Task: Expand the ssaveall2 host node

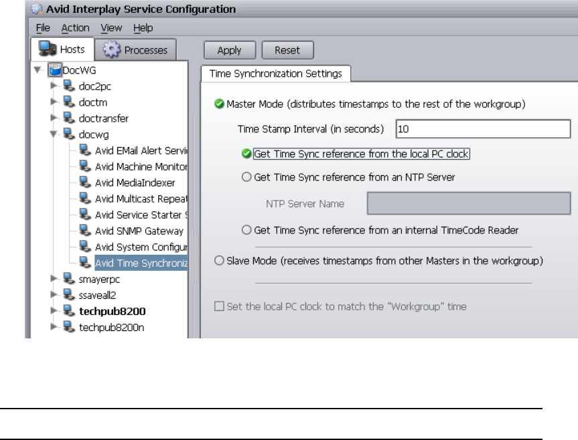Action: pos(54,295)
